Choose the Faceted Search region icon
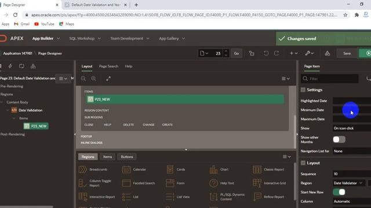This screenshot has width=371, height=208. click(x=126, y=183)
